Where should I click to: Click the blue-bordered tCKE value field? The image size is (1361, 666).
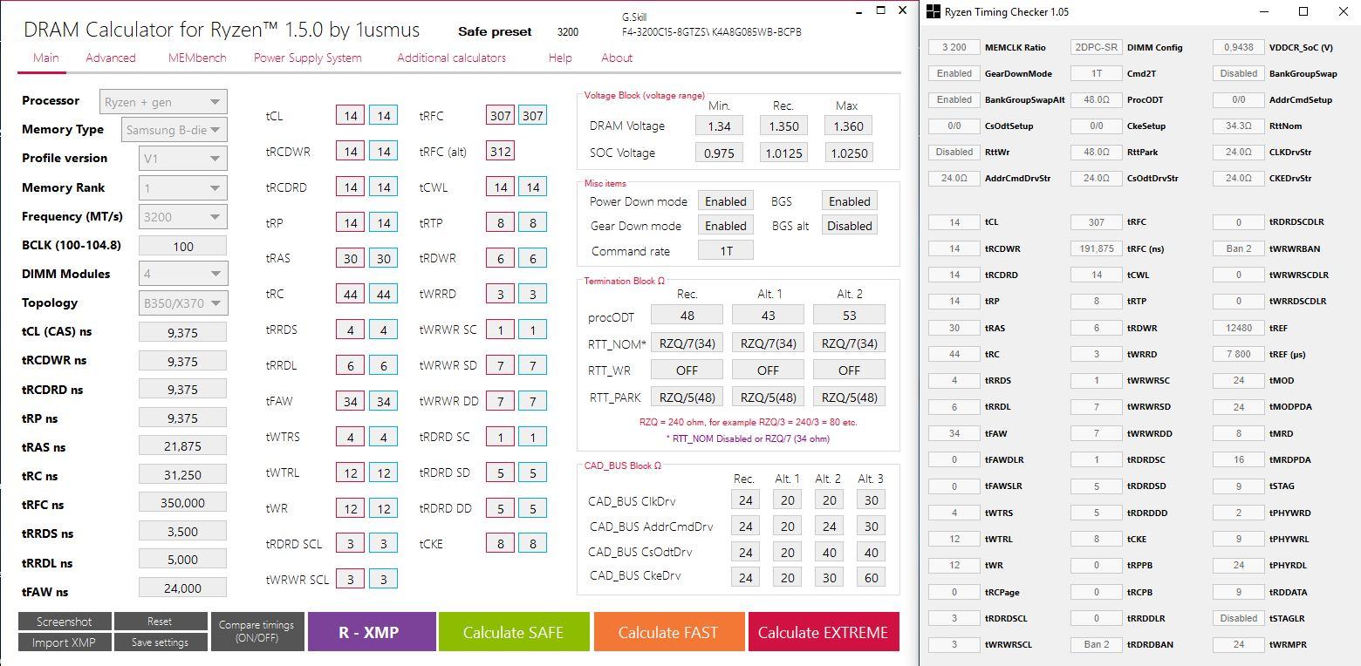[533, 543]
